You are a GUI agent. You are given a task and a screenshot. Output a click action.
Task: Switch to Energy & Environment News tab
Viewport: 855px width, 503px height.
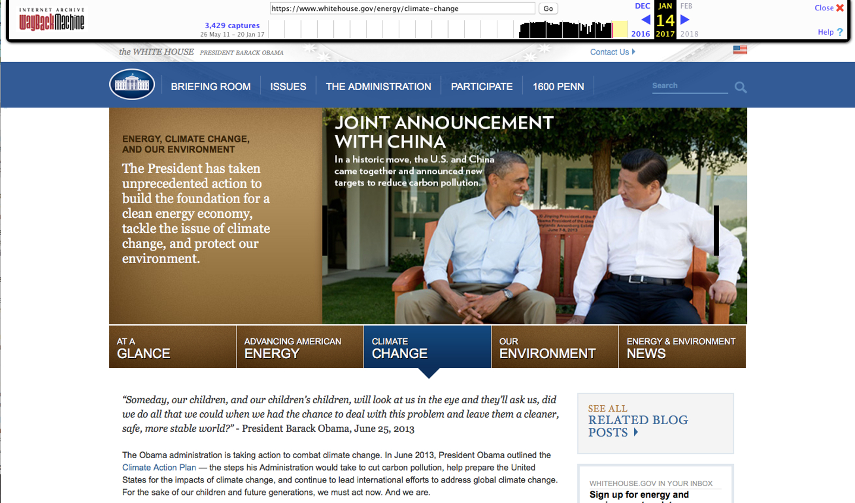[x=682, y=347]
